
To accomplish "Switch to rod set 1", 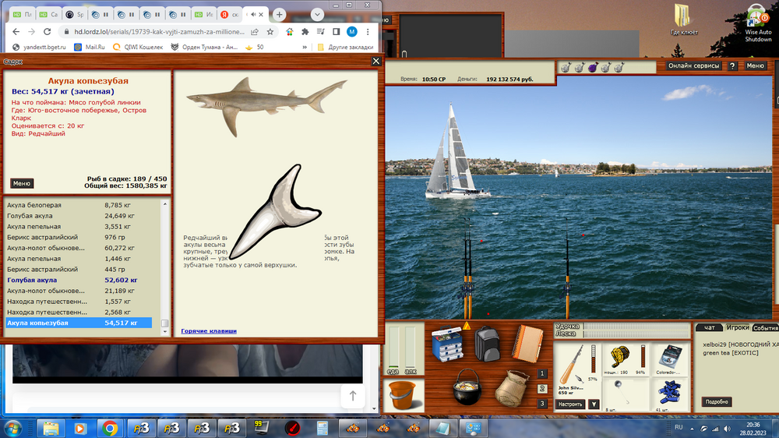I will [542, 373].
